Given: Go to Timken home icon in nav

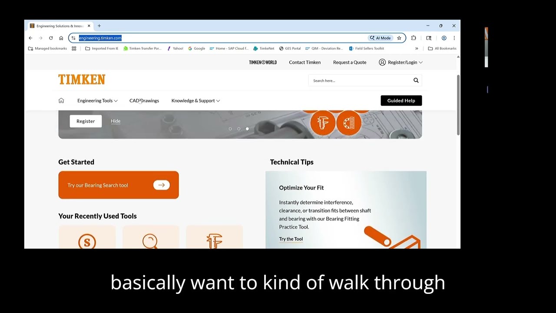Looking at the screenshot, I should pos(61,100).
